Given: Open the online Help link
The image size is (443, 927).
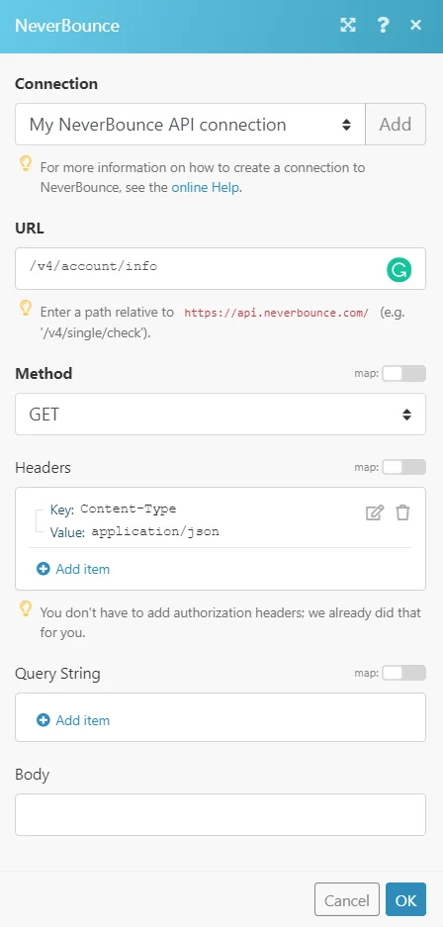Looking at the screenshot, I should (x=206, y=188).
